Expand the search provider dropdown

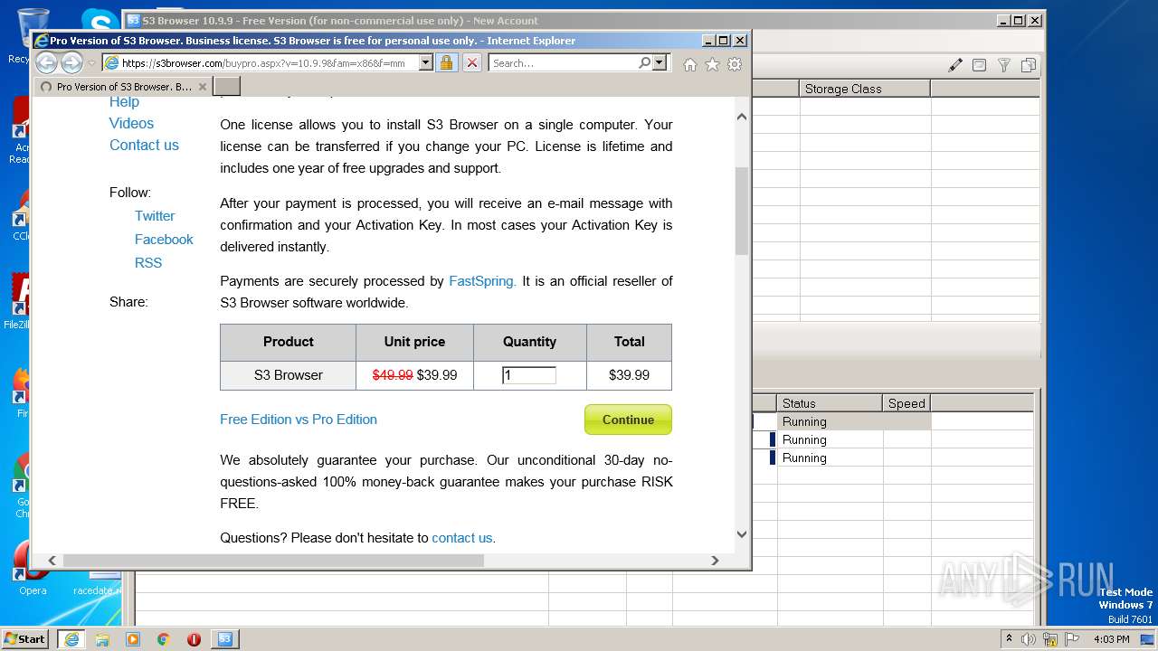(660, 62)
